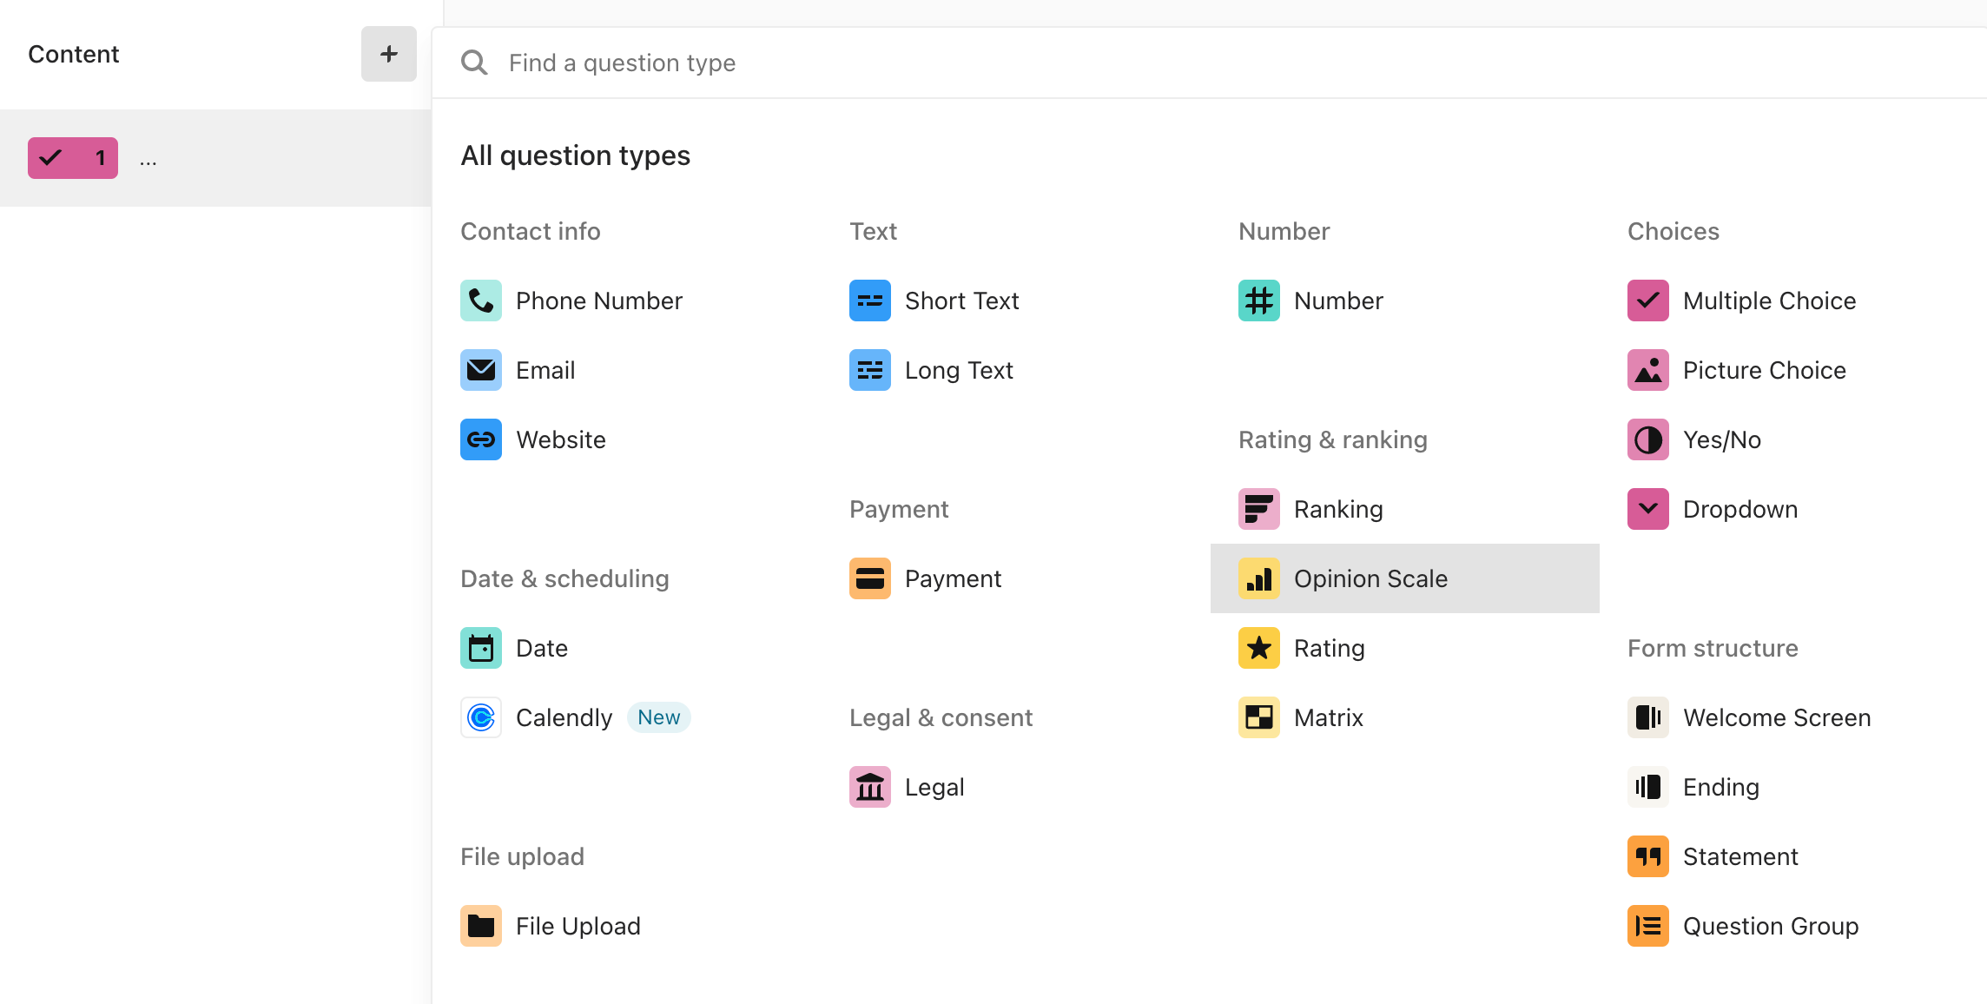Click the Short Text icon
Screen dimensions: 1987x1004
[870, 301]
